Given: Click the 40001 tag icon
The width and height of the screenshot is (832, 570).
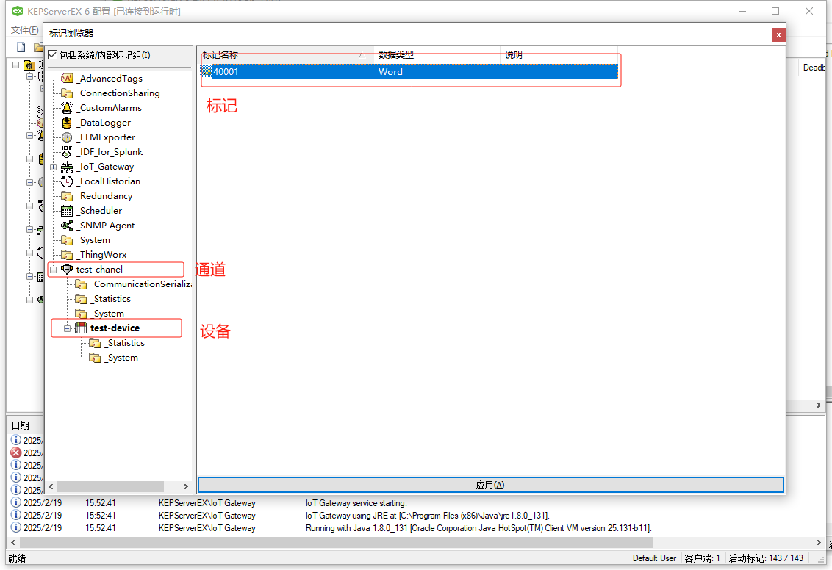Looking at the screenshot, I should [207, 71].
